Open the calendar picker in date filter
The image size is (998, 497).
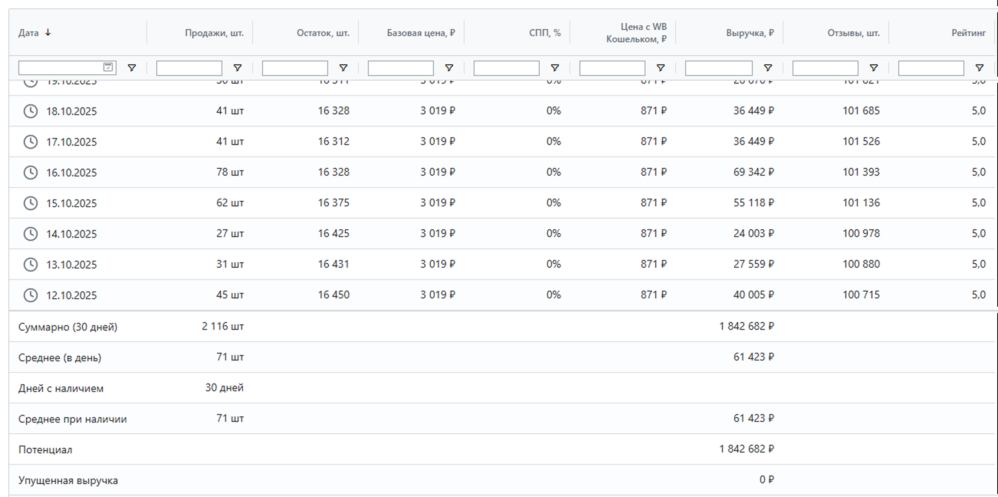[108, 67]
